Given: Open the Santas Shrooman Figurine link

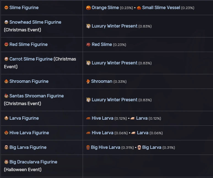Looking at the screenshot, I should pyautogui.click(x=36, y=96).
